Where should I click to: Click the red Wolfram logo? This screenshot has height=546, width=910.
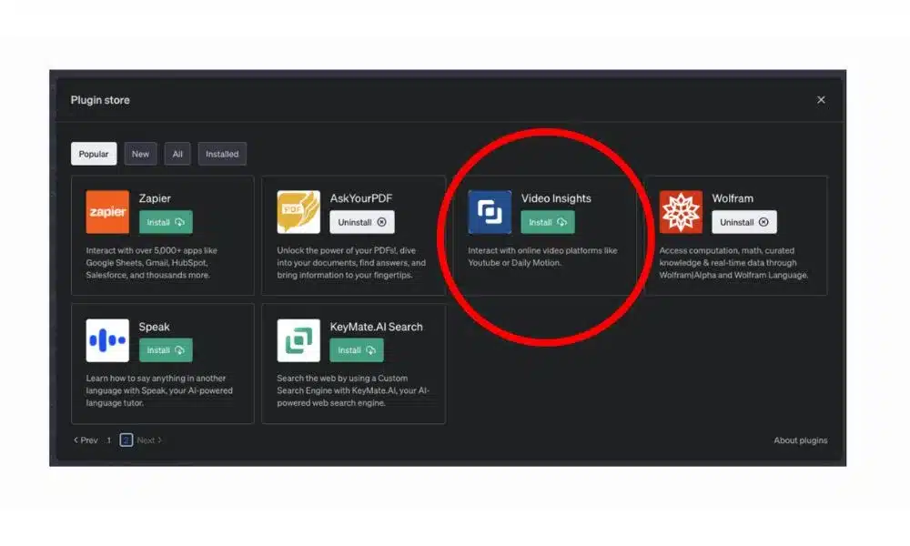click(x=681, y=212)
